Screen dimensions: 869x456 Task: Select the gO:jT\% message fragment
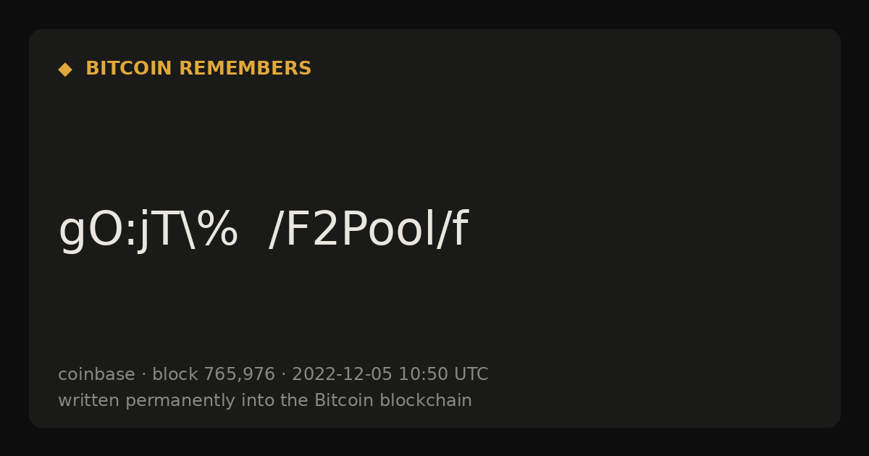tap(148, 230)
